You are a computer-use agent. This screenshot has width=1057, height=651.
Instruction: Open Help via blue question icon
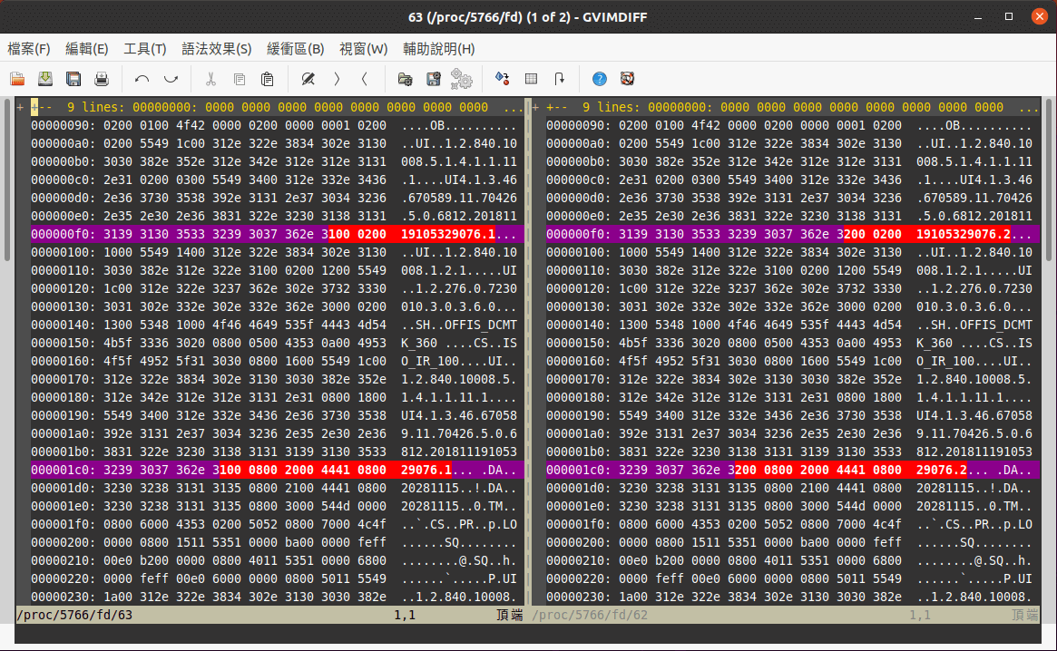(600, 79)
